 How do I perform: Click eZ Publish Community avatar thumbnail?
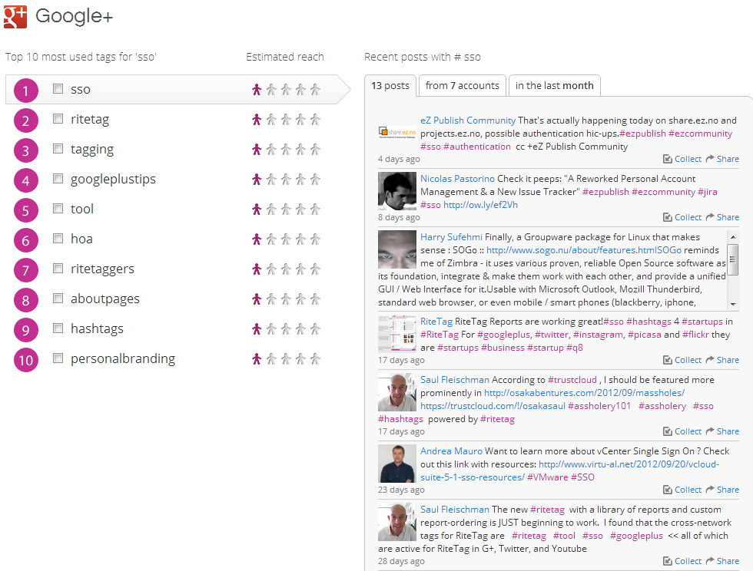coord(397,132)
